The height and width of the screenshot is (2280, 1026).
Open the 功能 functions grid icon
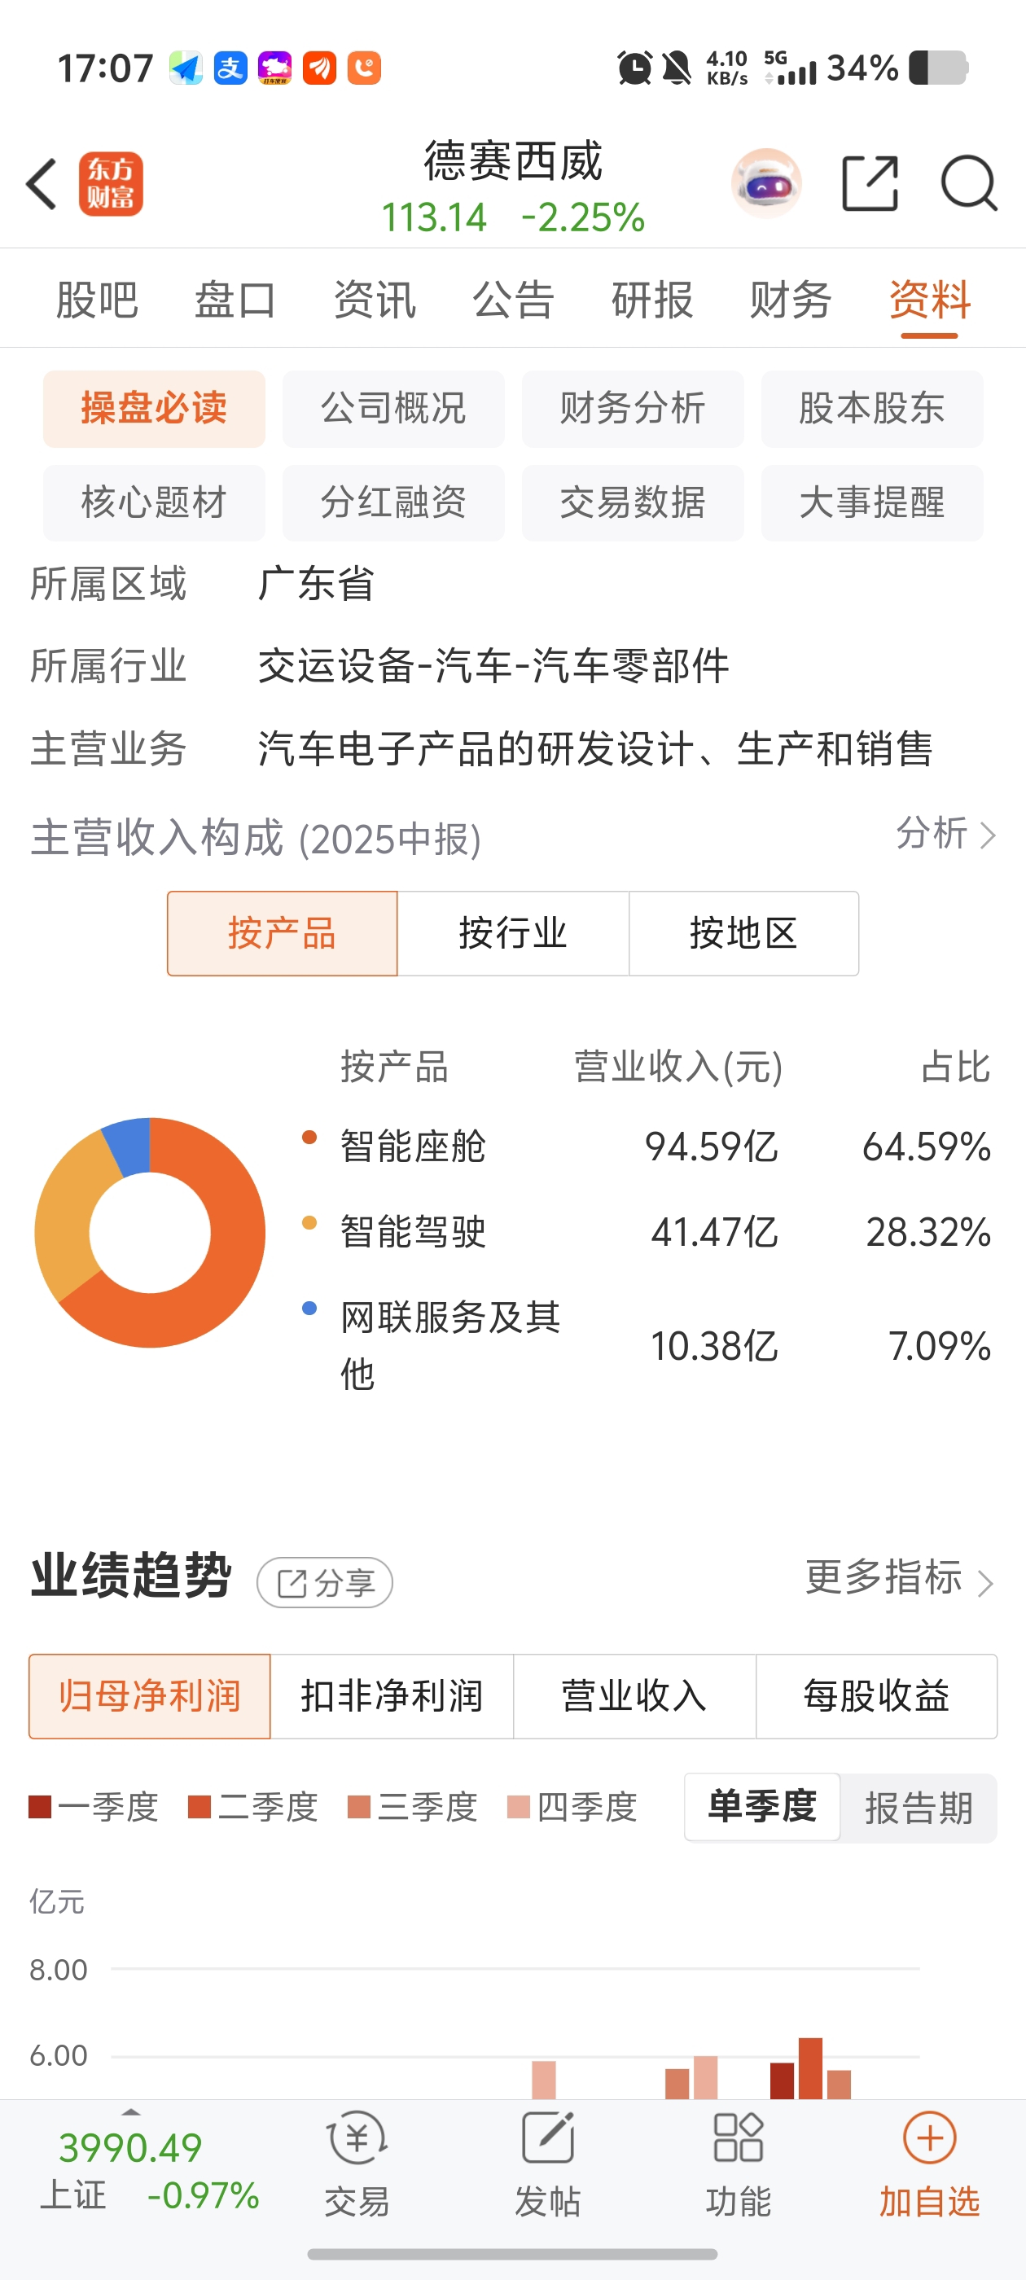(739, 2139)
